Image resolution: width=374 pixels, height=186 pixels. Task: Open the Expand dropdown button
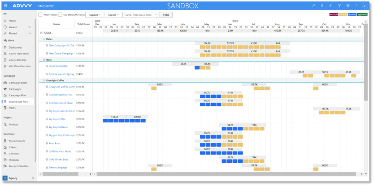click(95, 15)
